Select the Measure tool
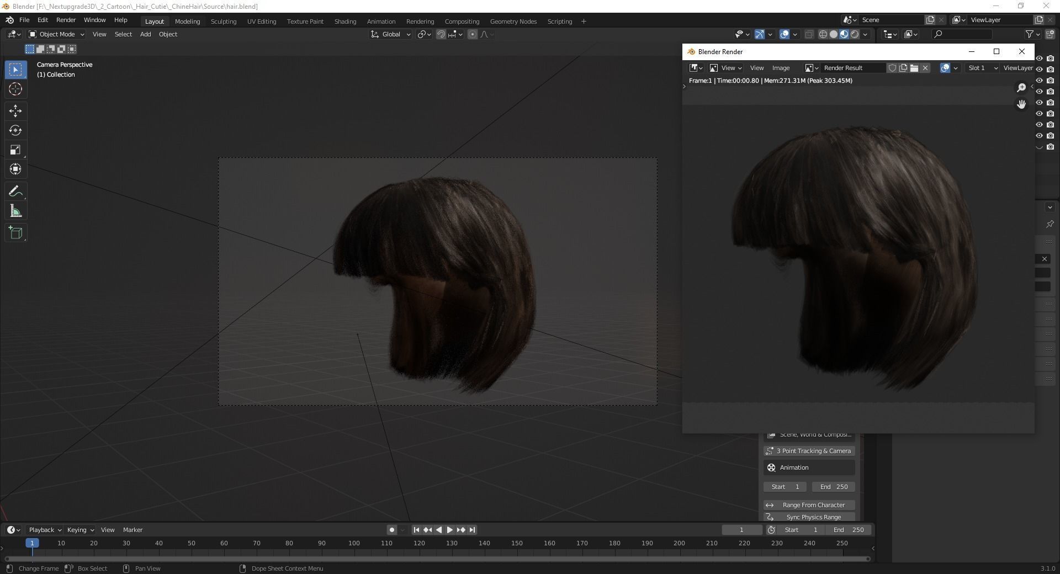Viewport: 1060px width, 574px height. point(15,211)
